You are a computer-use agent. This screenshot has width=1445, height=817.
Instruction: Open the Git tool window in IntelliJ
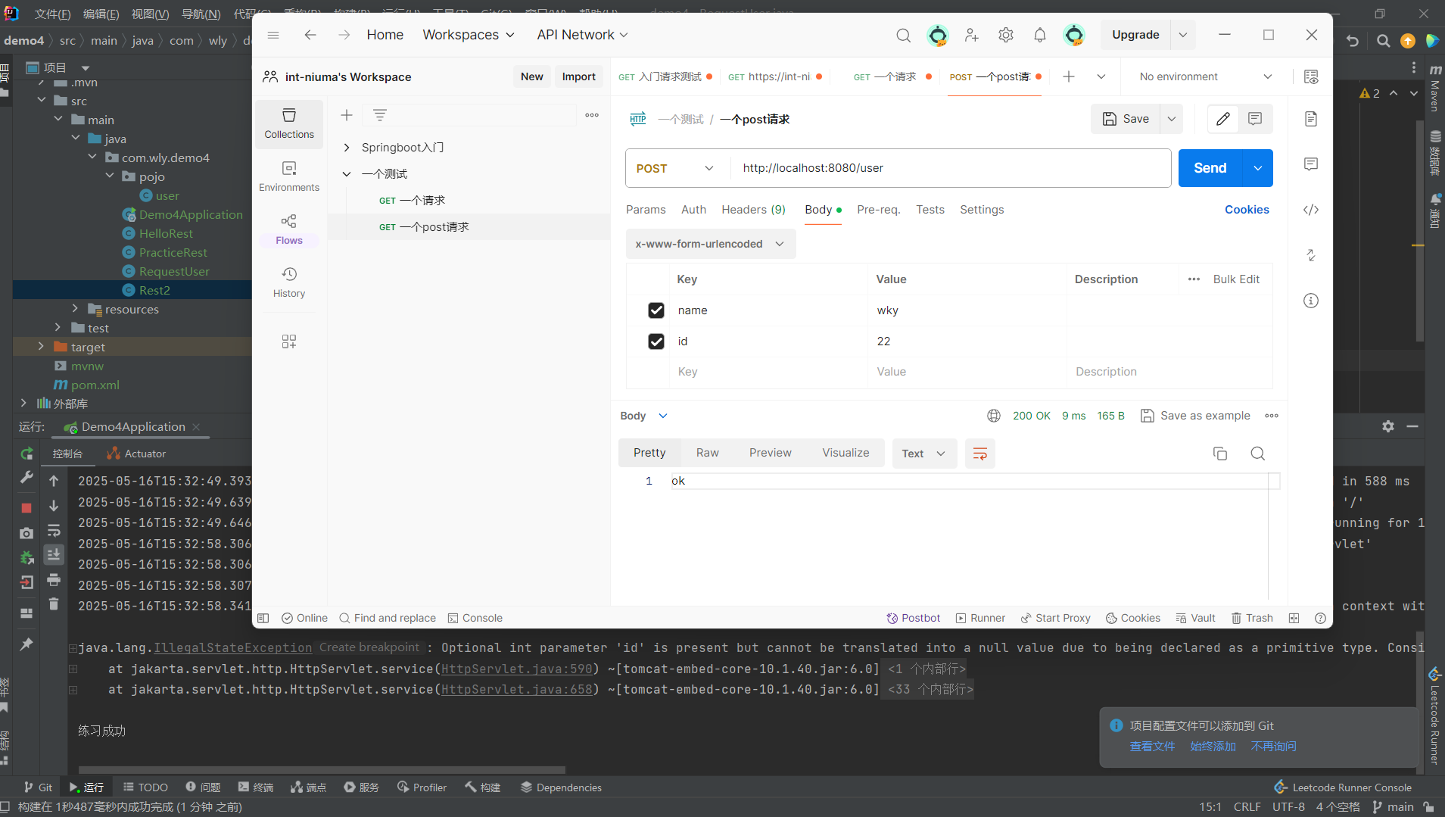tap(38, 787)
